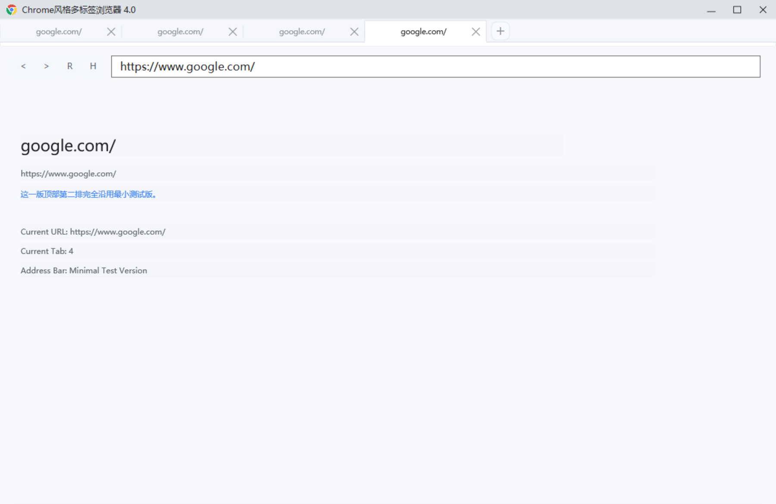This screenshot has width=776, height=504.
Task: Minimize the browser window
Action: (x=711, y=10)
